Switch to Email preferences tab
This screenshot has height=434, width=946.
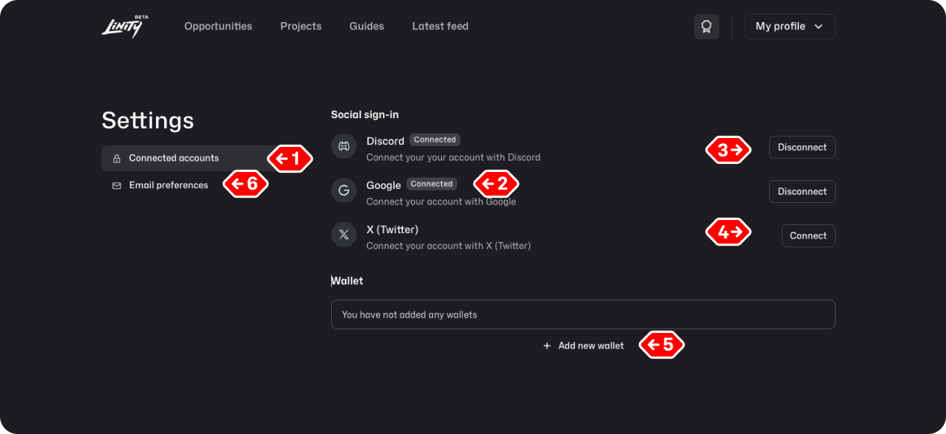tap(169, 185)
